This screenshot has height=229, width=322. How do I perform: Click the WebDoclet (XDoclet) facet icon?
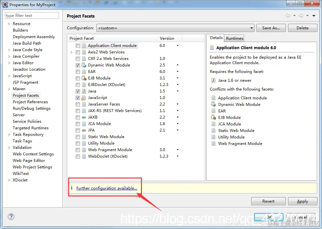(x=84, y=156)
